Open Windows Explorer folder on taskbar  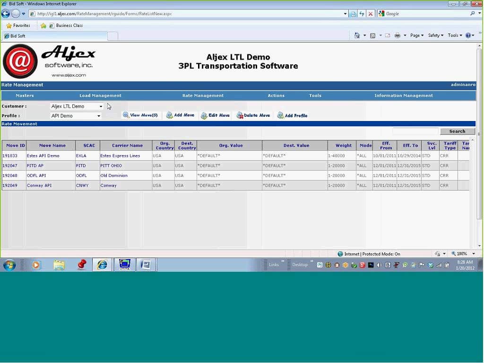[x=59, y=265]
